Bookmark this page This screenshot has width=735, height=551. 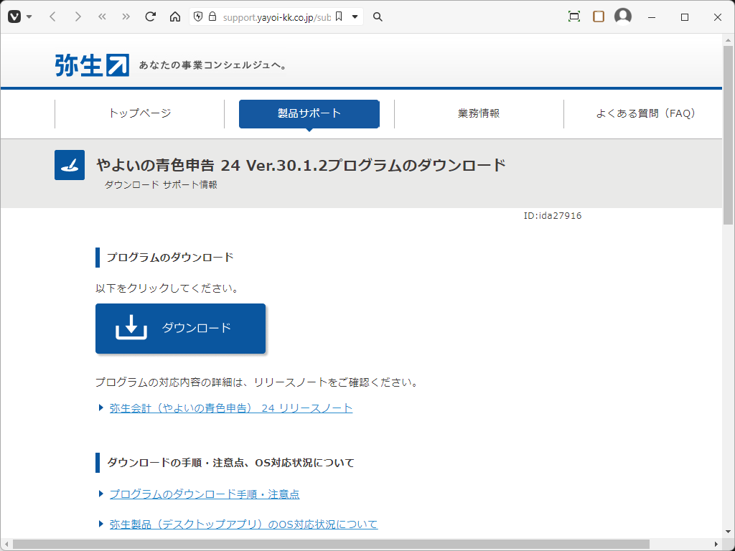pos(339,17)
